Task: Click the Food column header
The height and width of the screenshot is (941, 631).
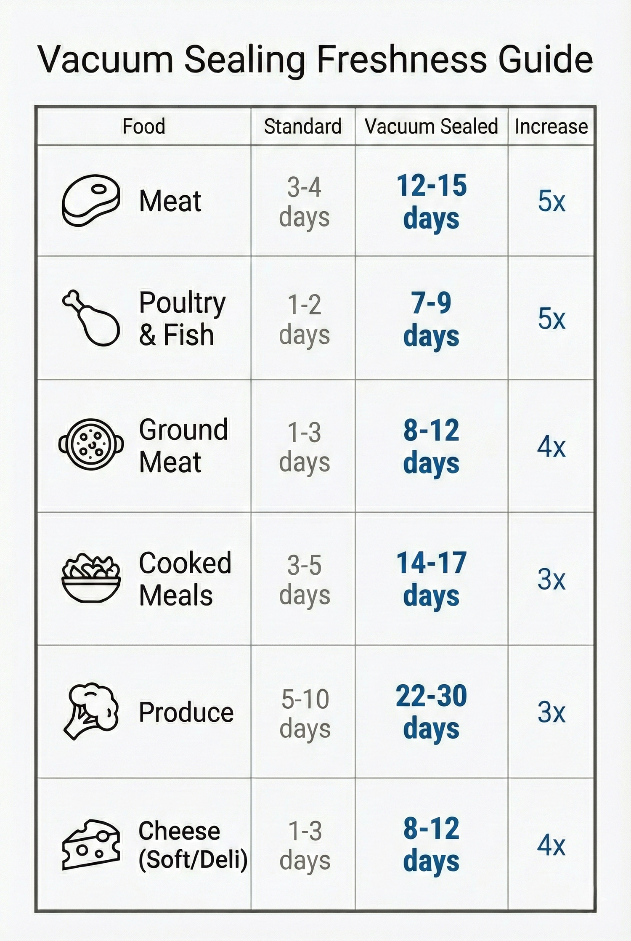Action: (x=143, y=126)
